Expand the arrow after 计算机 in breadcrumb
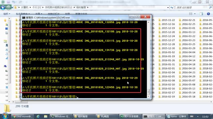 click(x=30, y=7)
